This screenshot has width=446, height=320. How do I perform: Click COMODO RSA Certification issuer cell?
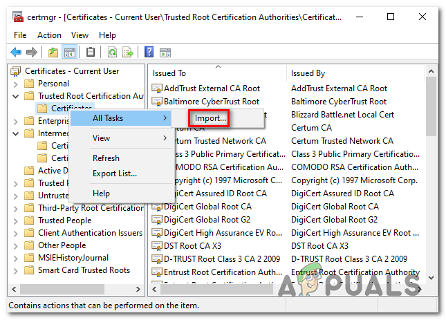pos(355,167)
